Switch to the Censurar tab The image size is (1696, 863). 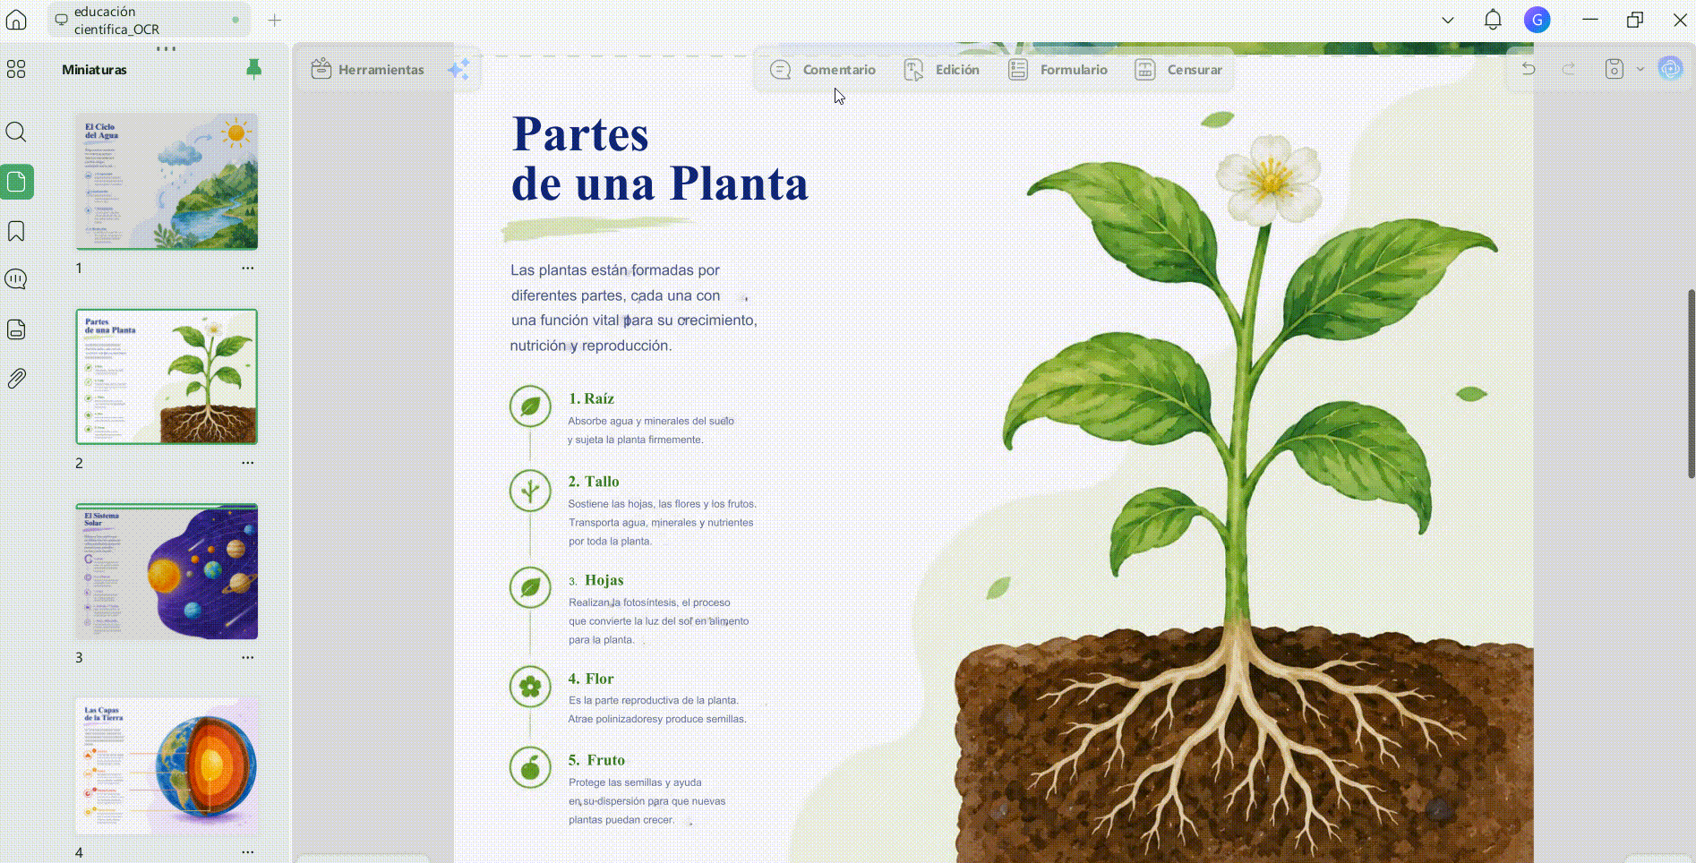pyautogui.click(x=1178, y=69)
